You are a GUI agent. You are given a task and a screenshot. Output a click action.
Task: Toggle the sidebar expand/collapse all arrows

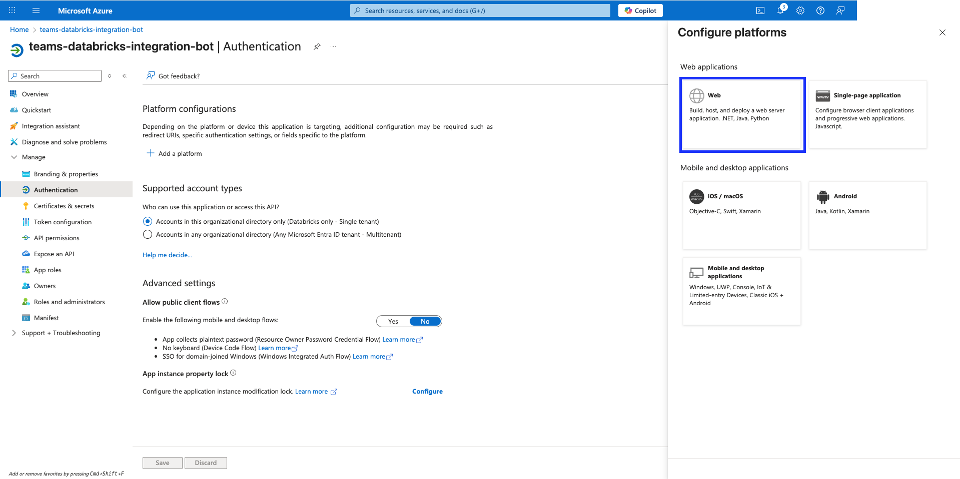tap(110, 76)
